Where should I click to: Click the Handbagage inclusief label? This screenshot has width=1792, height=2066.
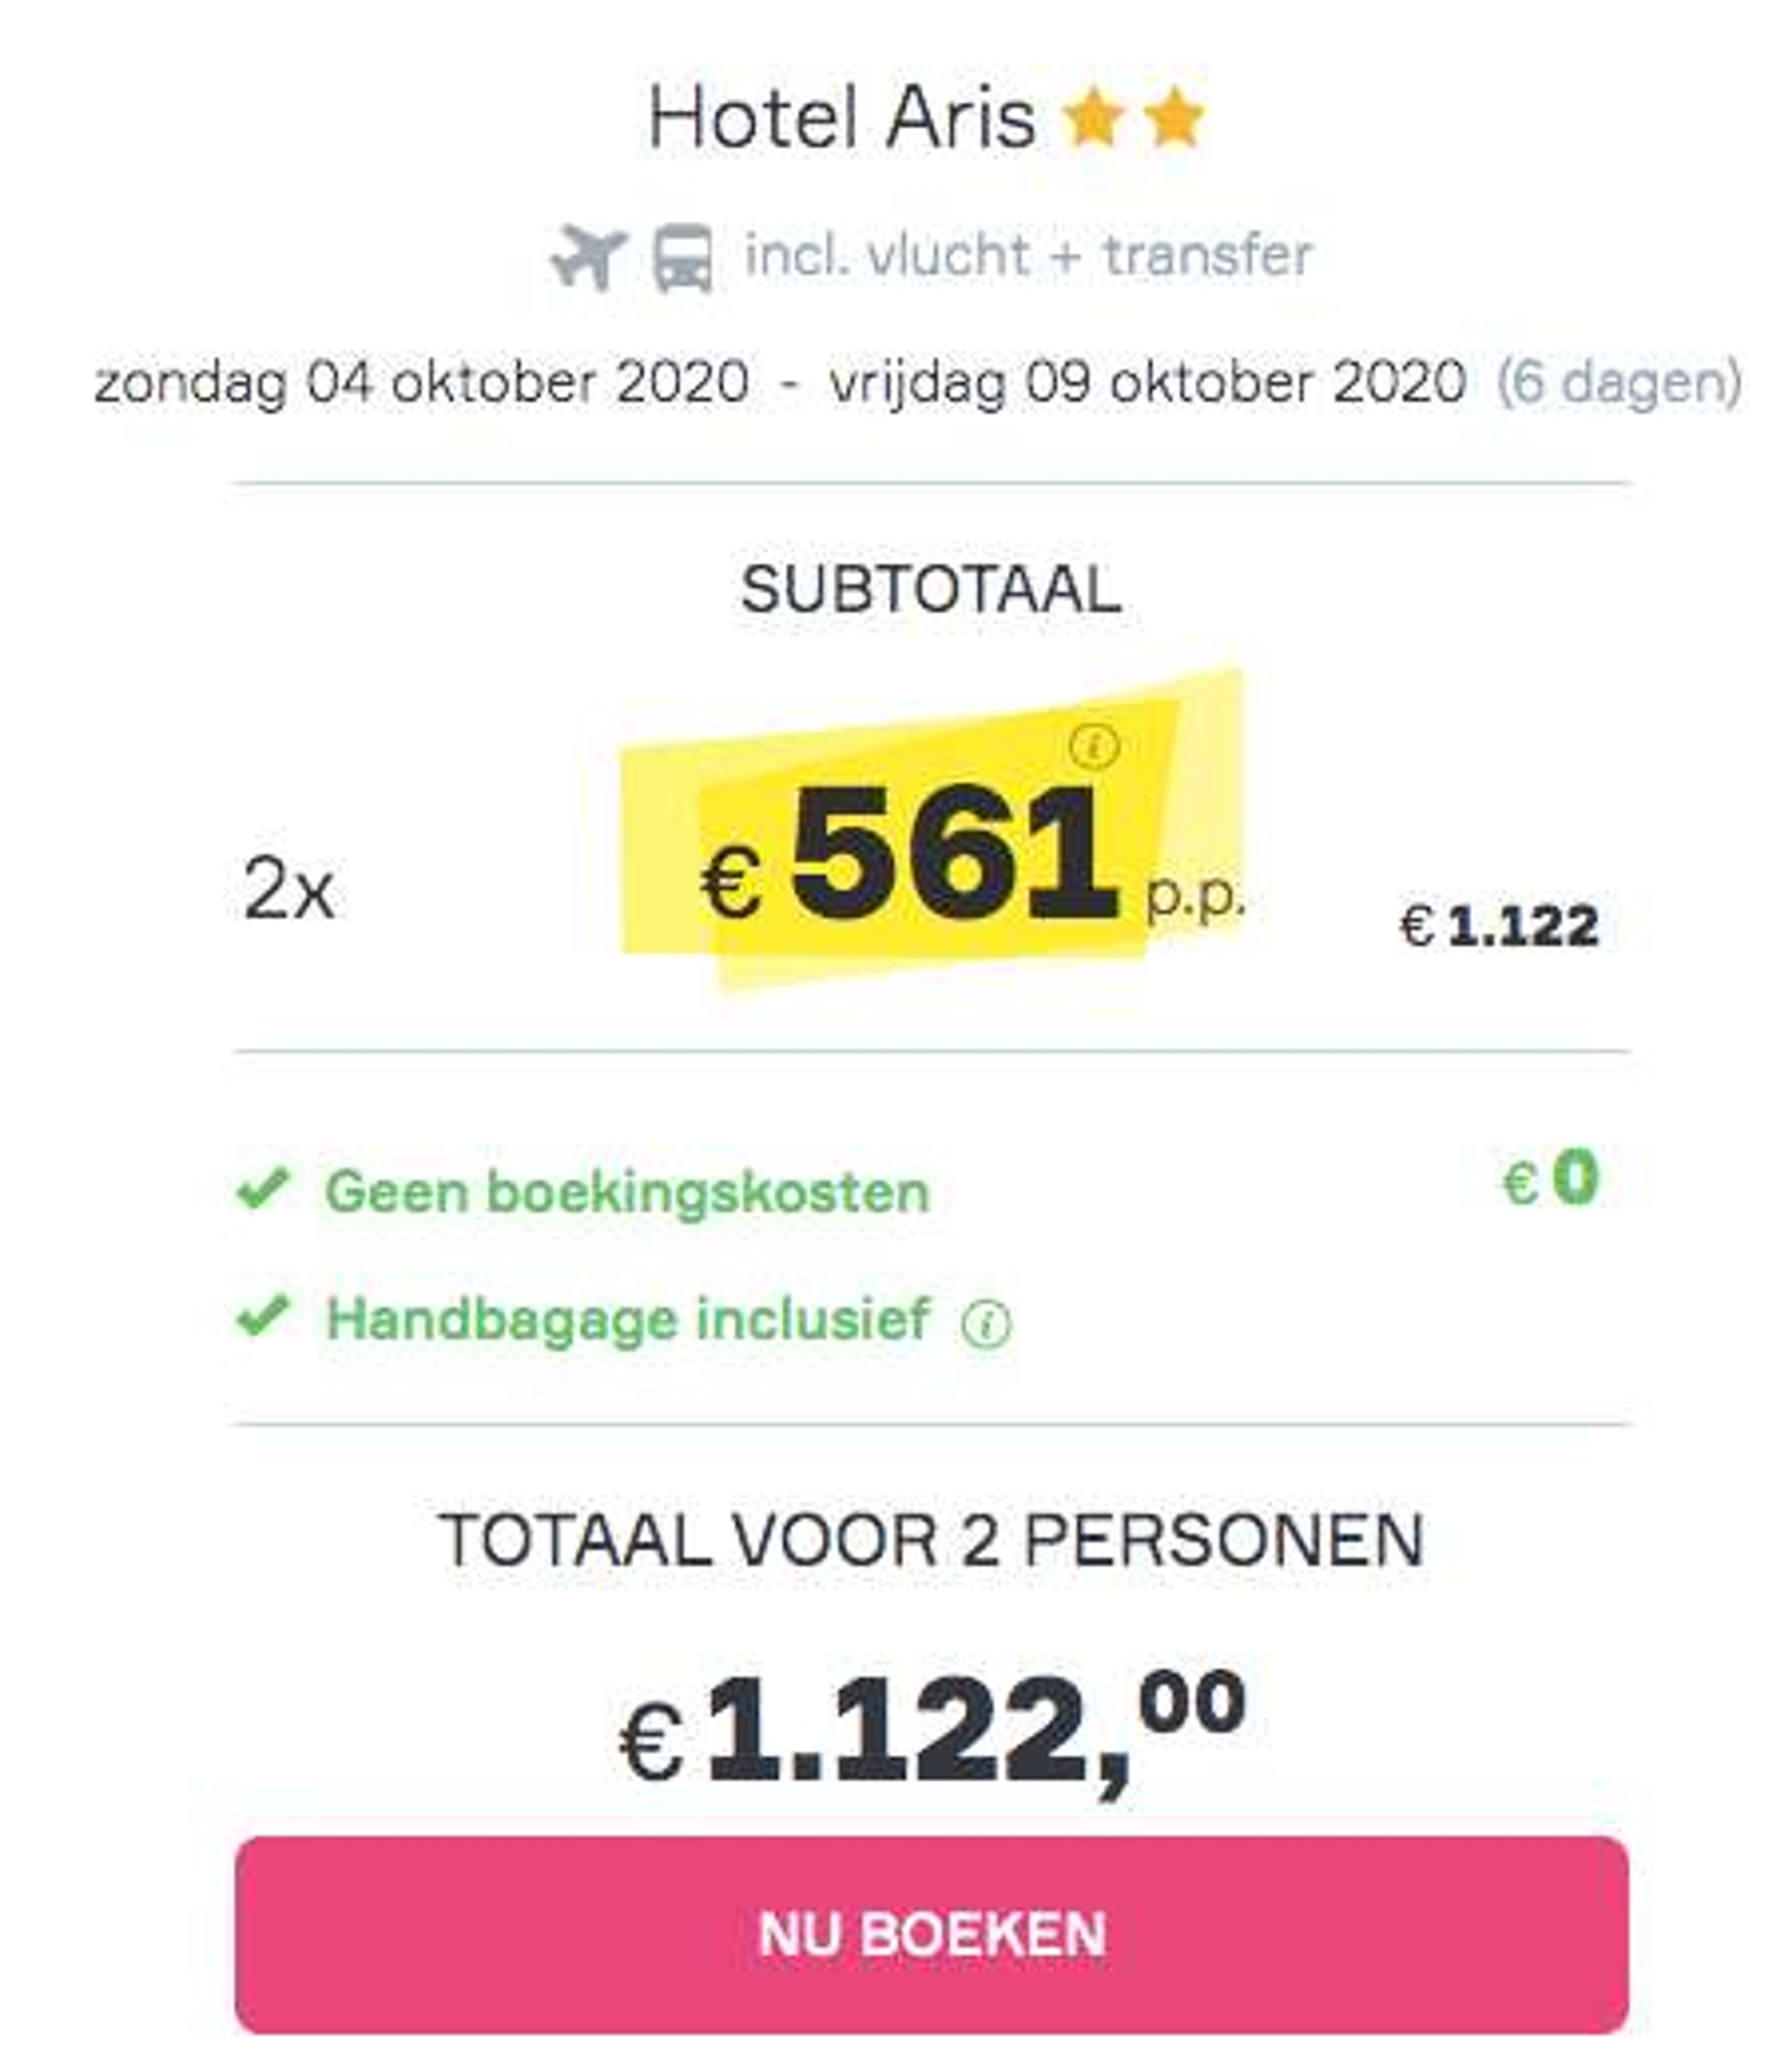tap(628, 1319)
